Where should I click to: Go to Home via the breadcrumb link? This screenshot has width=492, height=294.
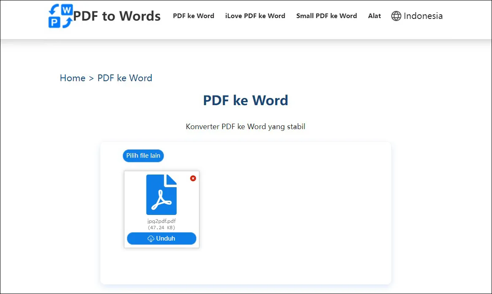pos(73,78)
